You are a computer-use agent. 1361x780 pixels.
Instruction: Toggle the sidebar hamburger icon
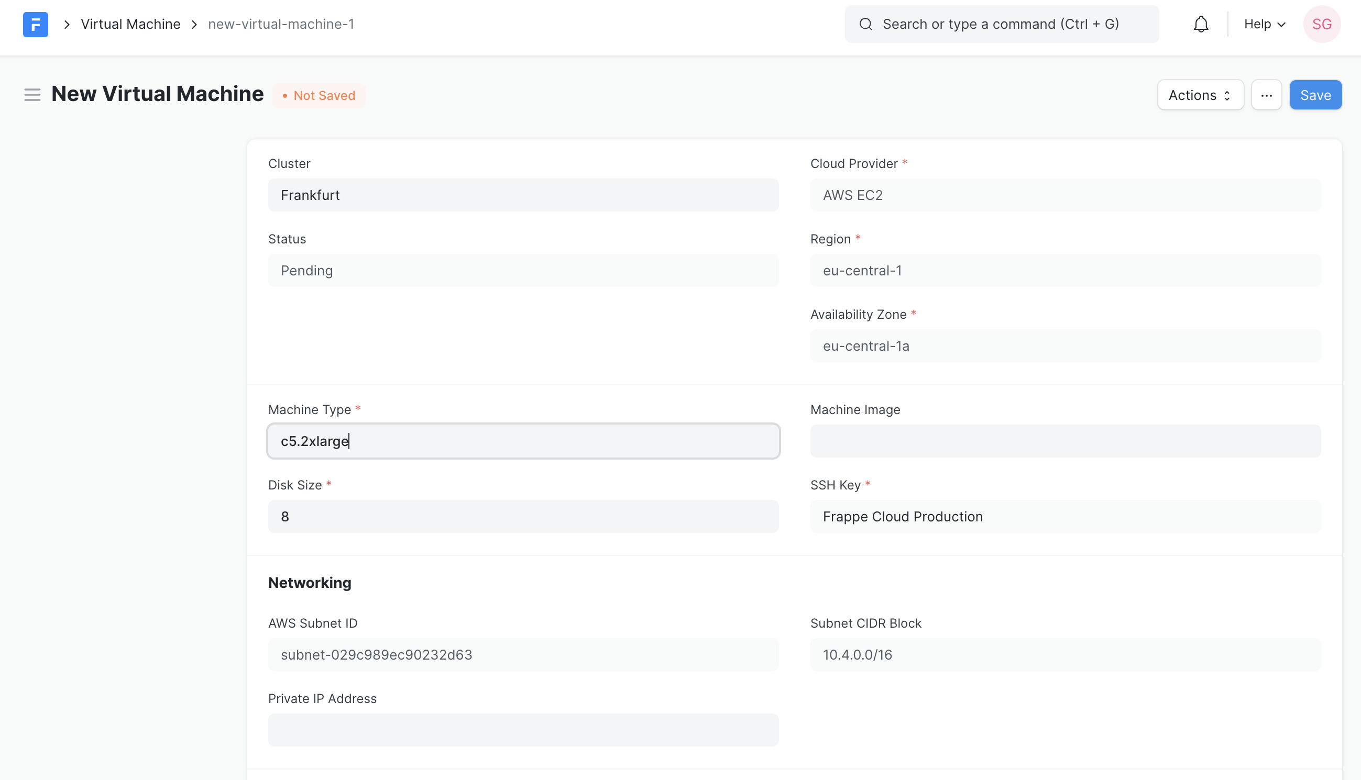(x=32, y=95)
